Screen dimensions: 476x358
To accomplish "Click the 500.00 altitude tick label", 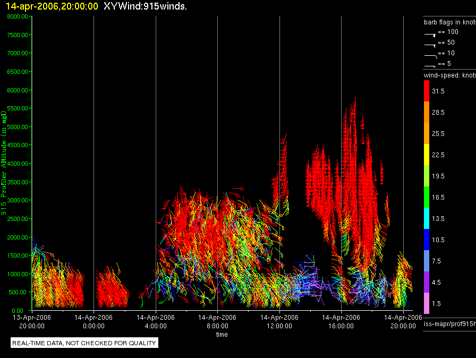I will [x=18, y=292].
